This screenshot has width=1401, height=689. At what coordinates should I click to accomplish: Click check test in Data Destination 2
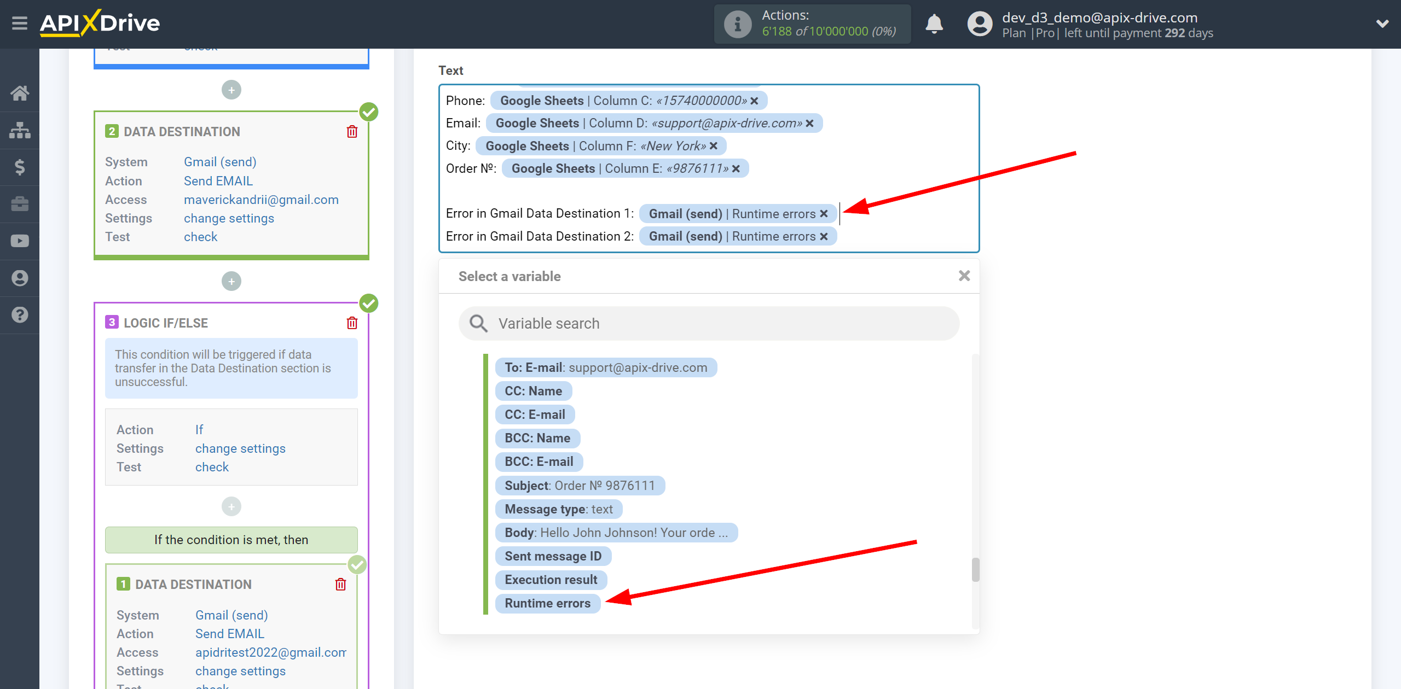coord(200,237)
